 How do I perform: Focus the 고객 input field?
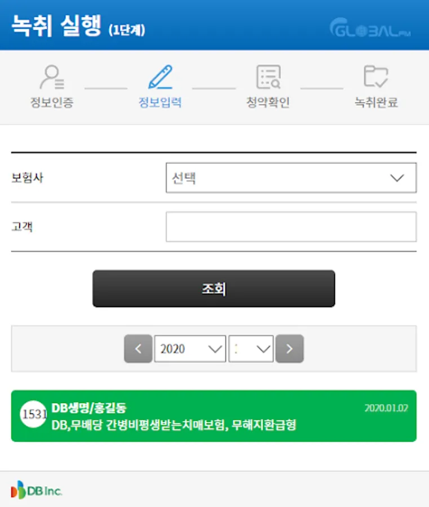291,226
